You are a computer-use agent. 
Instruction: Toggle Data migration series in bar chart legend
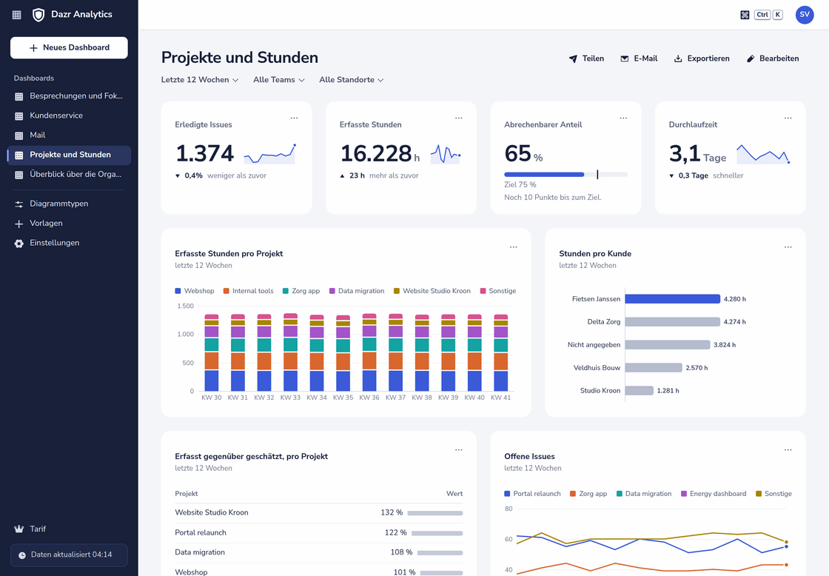(357, 291)
